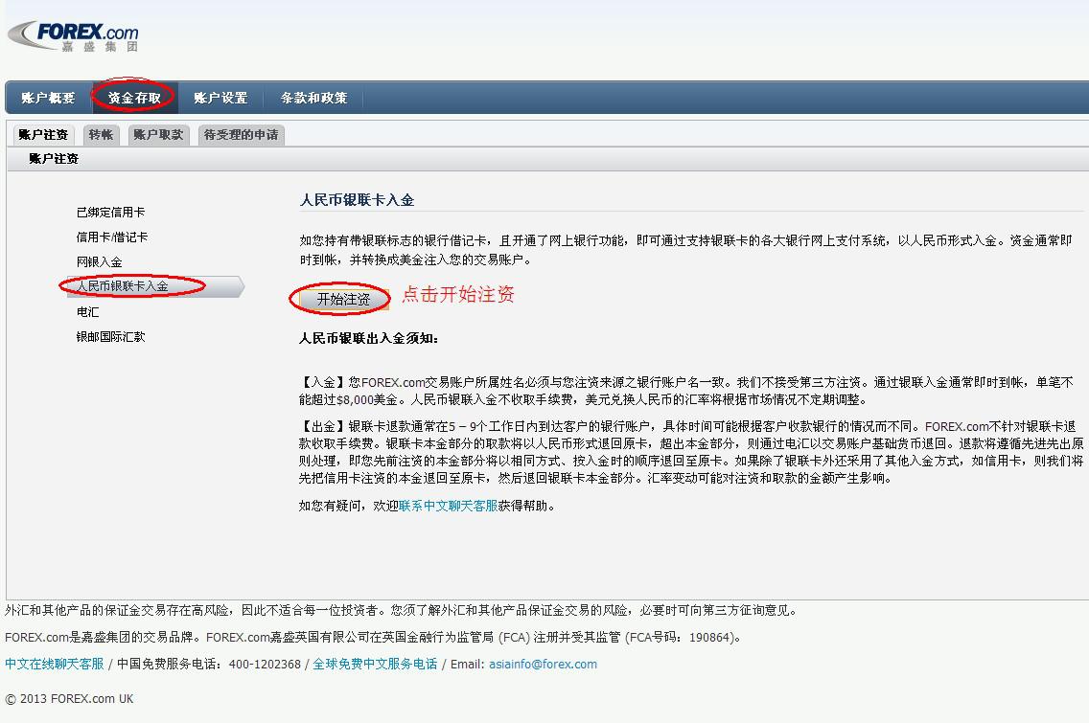This screenshot has width=1089, height=723.
Task: Switch to the 待受理的申请 sub-tab
Action: 241,135
